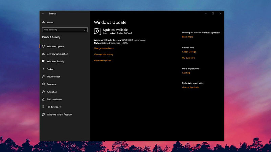Click the Home house icon
This screenshot has width=271, height=152.
point(43,22)
